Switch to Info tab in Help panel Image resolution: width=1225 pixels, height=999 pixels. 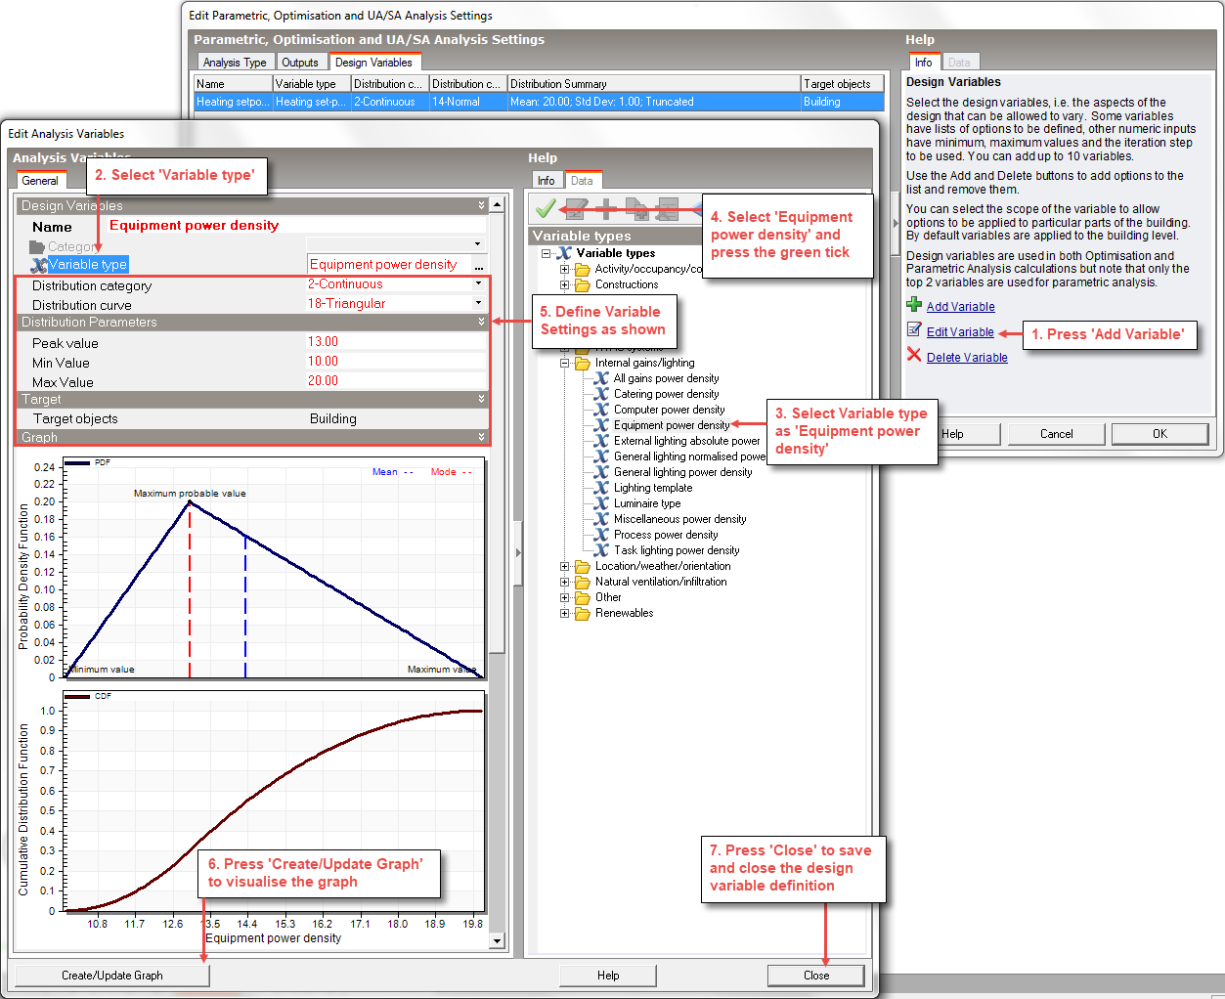pyautogui.click(x=546, y=181)
